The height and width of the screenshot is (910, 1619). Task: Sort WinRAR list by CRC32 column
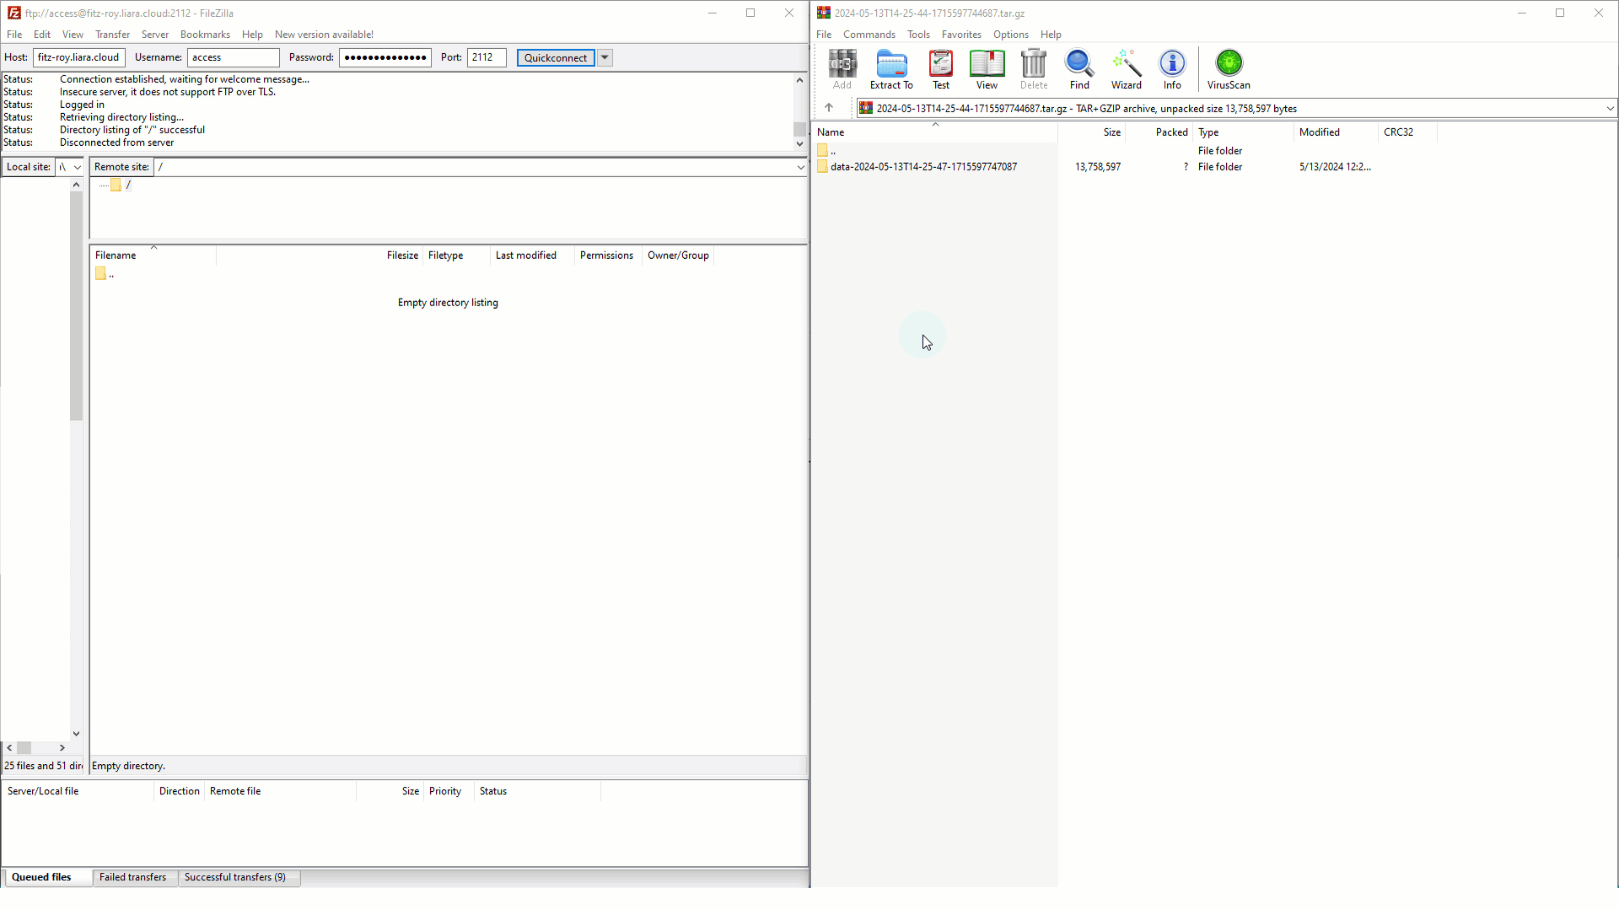[x=1407, y=132]
